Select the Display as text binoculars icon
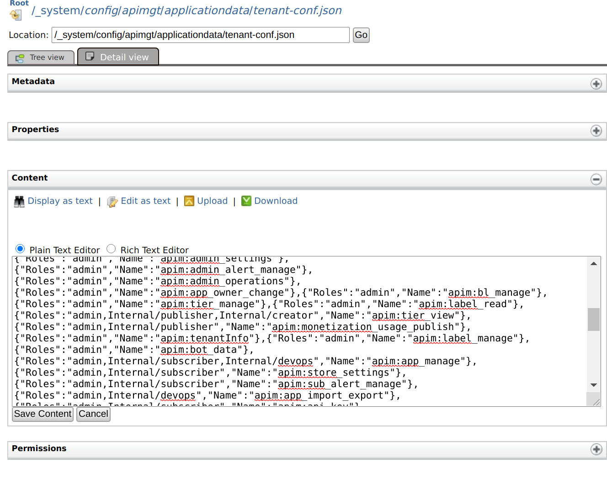607x479 pixels. click(x=19, y=201)
